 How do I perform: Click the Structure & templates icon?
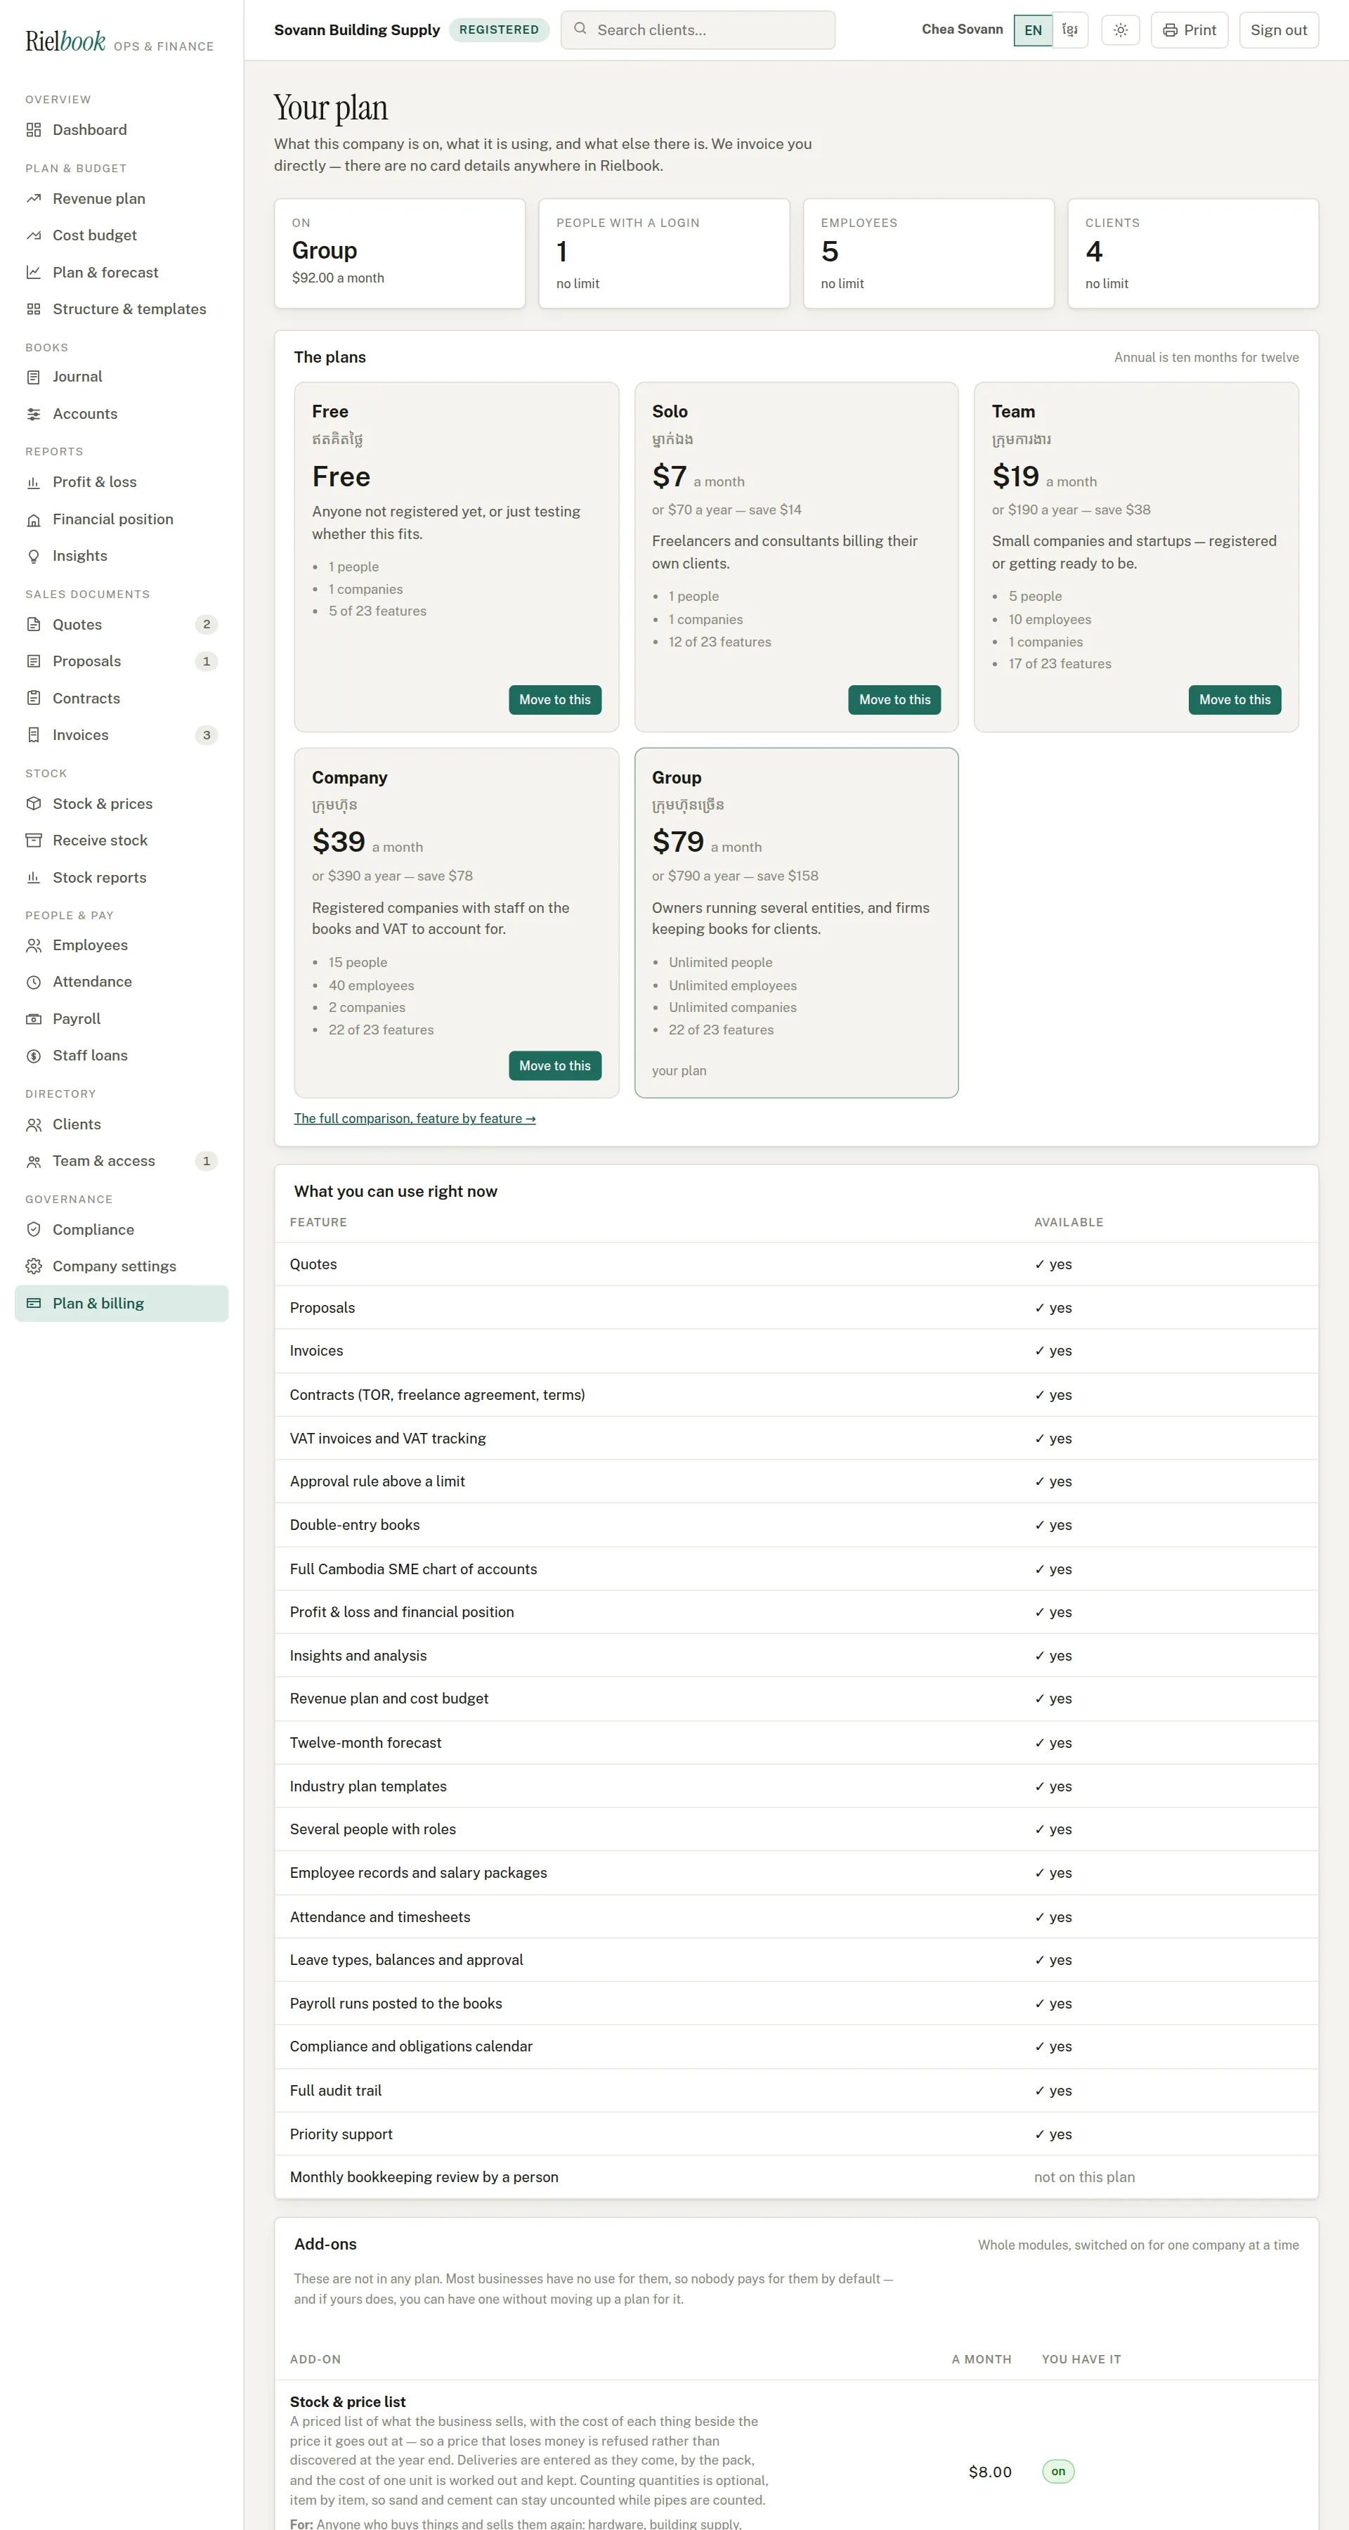(x=34, y=309)
